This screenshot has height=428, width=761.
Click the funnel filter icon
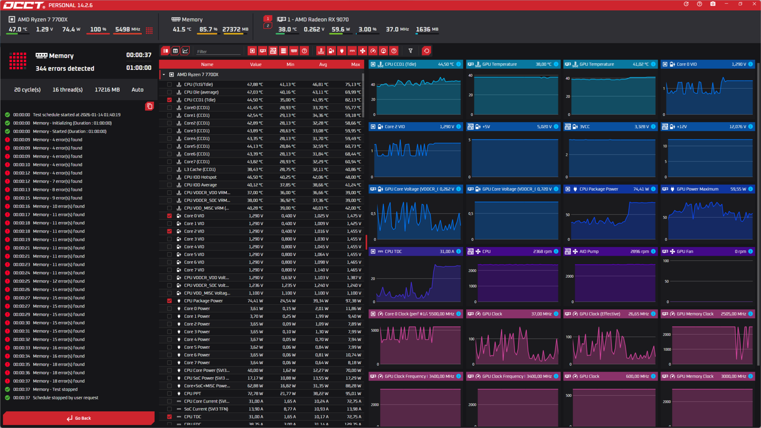click(411, 51)
